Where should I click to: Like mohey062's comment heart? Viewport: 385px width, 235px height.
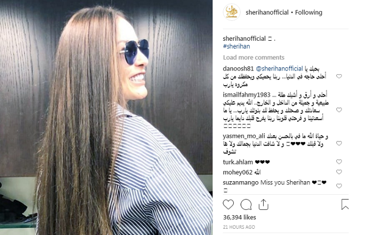pyautogui.click(x=339, y=172)
